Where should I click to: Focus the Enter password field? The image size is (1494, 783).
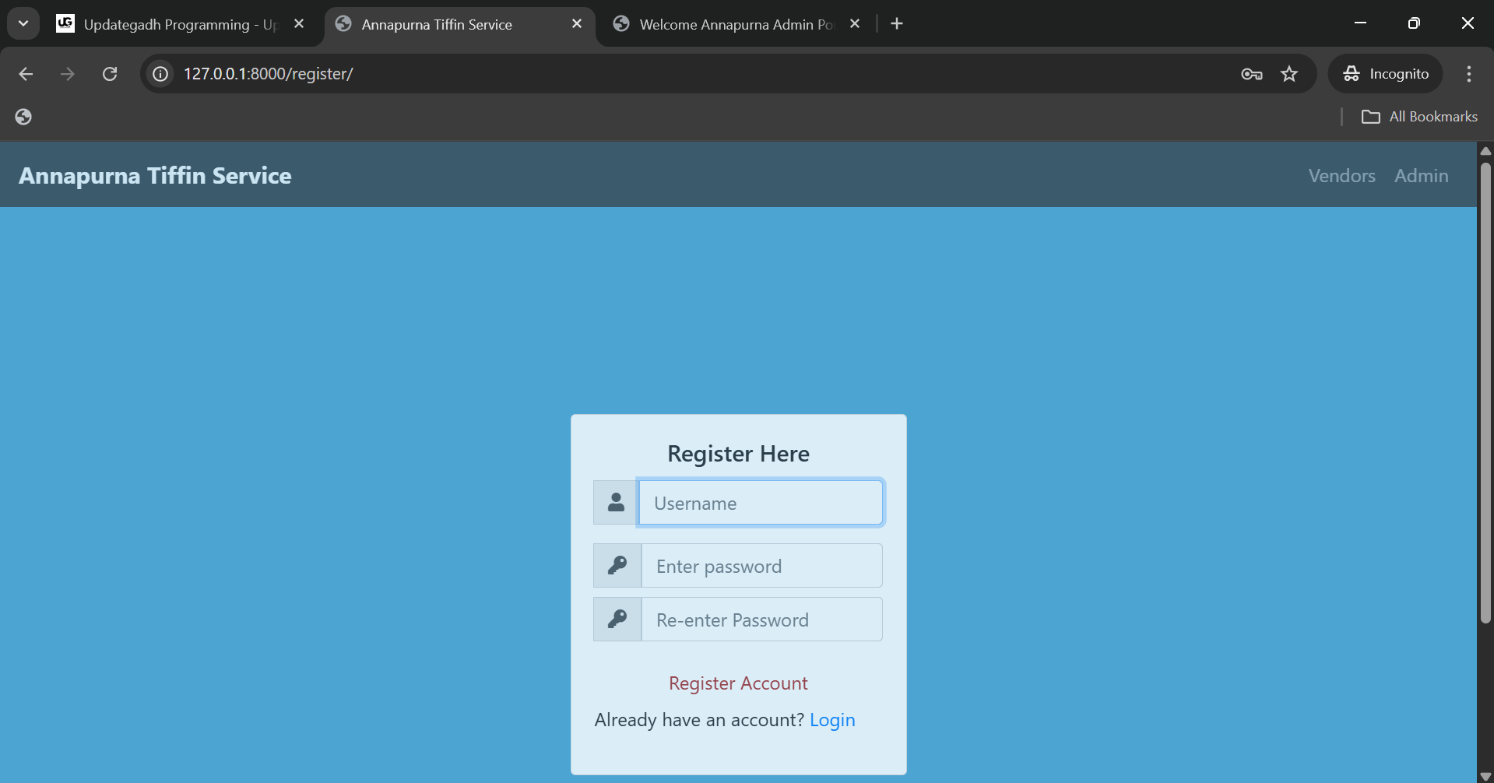point(761,566)
